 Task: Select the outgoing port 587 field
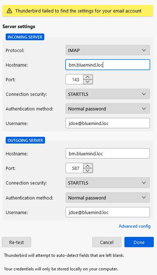tap(74, 168)
